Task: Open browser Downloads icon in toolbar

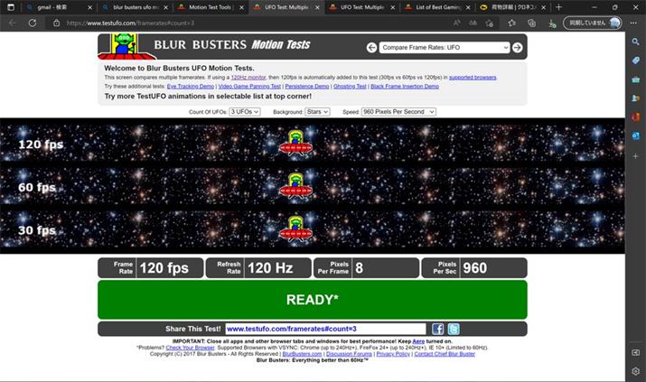Action: pyautogui.click(x=552, y=23)
